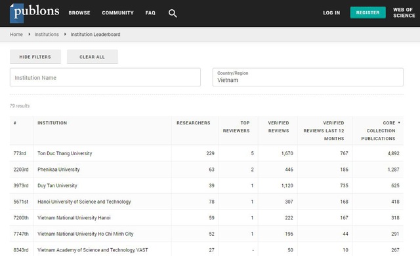Screen dimensions: 420x256
Task: Sort by the # rank column
Action: coord(15,123)
